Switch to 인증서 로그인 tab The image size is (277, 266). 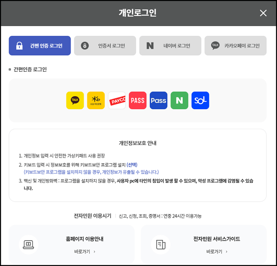click(x=105, y=46)
